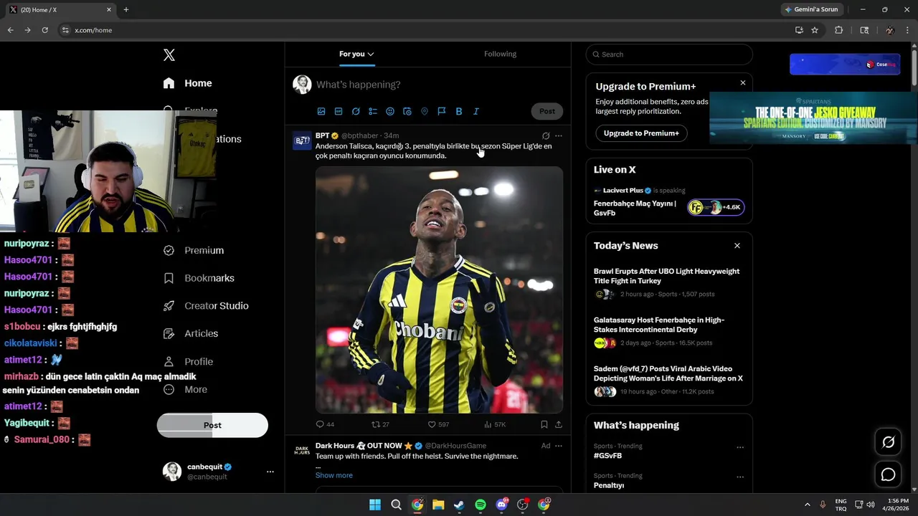Open the Dark Hours ad options menu
The width and height of the screenshot is (918, 516).
[x=559, y=446]
